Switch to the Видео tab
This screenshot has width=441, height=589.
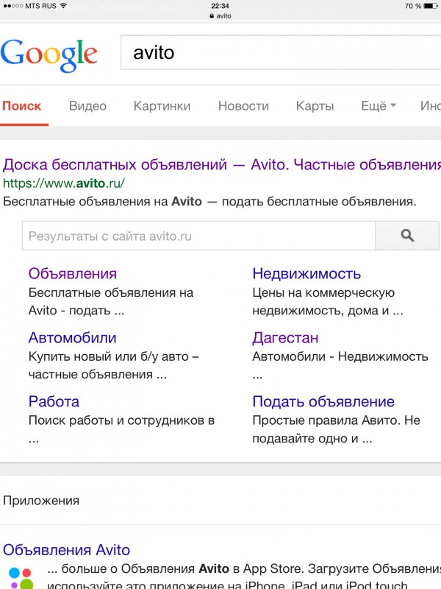click(x=87, y=106)
